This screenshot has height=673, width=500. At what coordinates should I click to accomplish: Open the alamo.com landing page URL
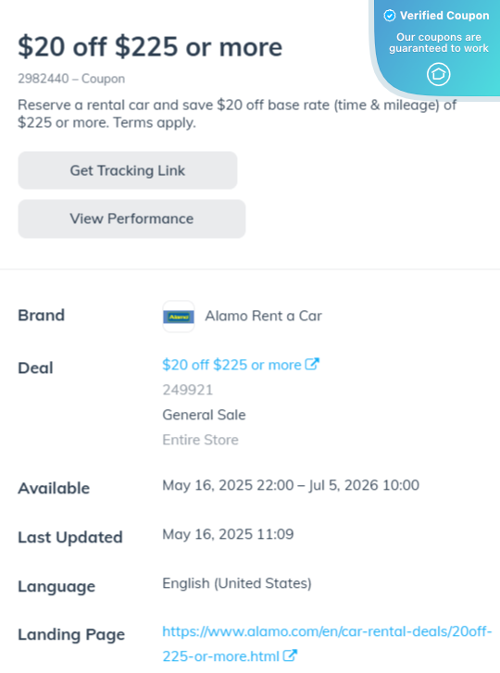pos(327,643)
